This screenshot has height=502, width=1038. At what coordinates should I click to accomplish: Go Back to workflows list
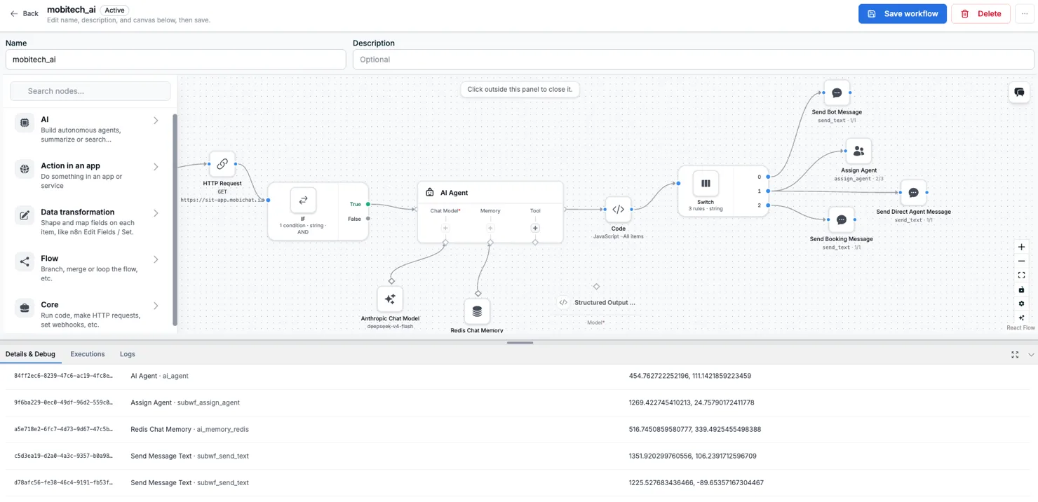pos(25,13)
